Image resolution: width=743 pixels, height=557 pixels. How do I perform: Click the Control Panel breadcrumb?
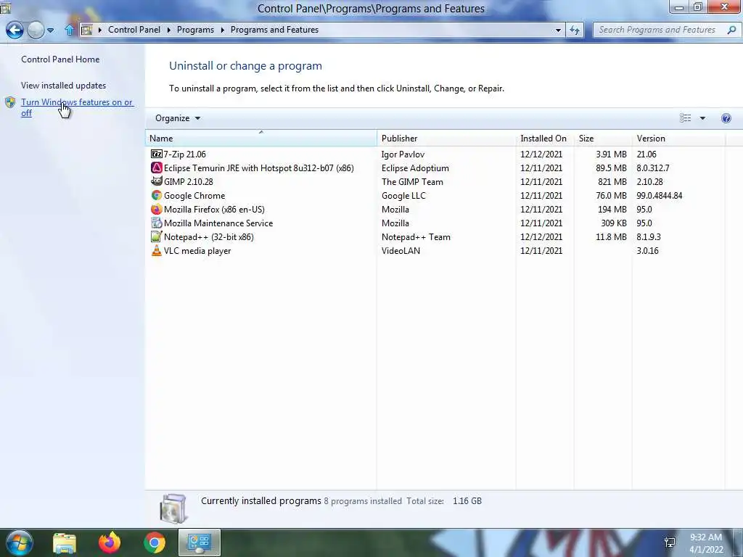click(134, 29)
